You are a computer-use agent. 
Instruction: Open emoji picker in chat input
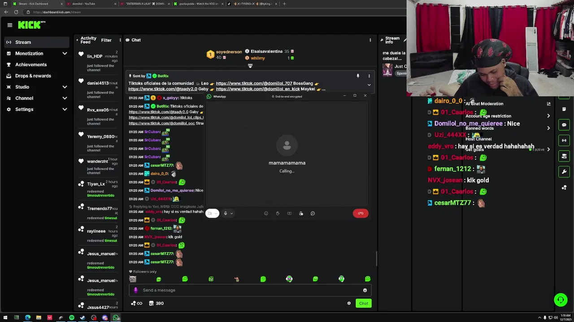365,290
